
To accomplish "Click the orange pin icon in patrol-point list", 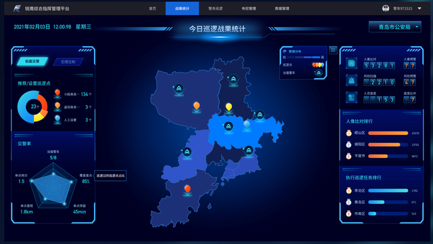I will tap(58, 106).
